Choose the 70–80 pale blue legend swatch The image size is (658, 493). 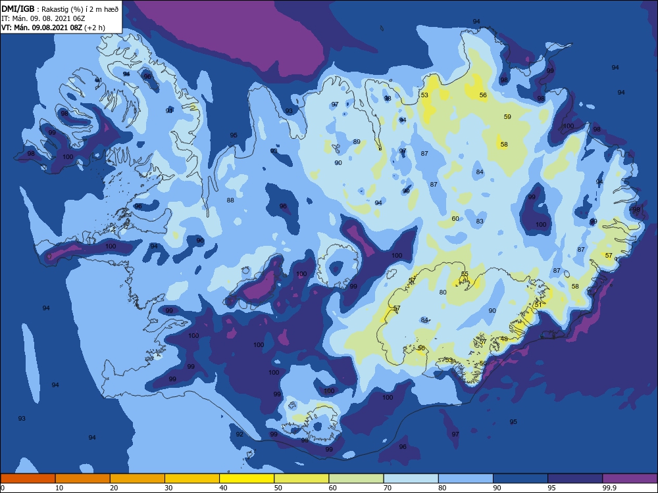[411, 479]
